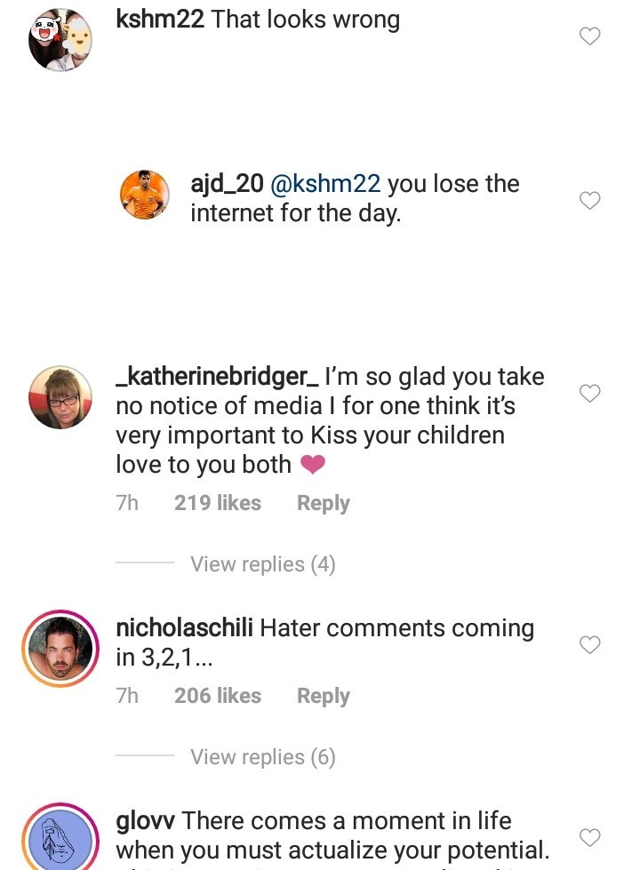Viewport: 640px width, 870px height.
Task: Open ajd_20's profile avatar
Action: 145,195
